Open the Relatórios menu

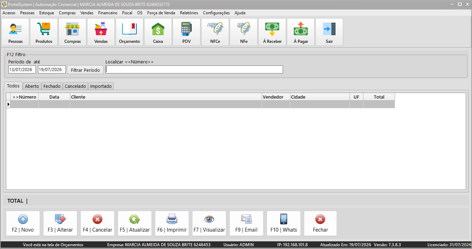pyautogui.click(x=189, y=13)
